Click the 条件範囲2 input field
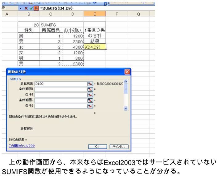222x180 pixels. pos(61,101)
